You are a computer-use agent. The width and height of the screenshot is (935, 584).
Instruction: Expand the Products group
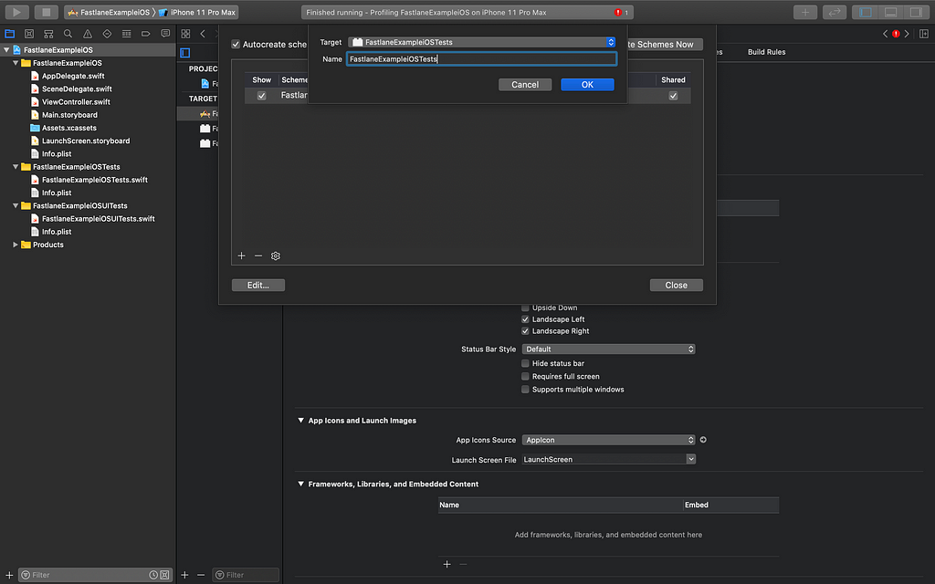[16, 245]
